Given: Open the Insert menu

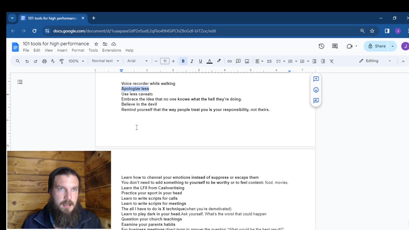Looking at the screenshot, I should point(62,50).
